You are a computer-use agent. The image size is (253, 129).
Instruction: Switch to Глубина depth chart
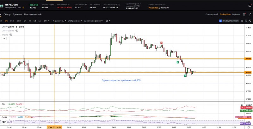coord(236,14)
